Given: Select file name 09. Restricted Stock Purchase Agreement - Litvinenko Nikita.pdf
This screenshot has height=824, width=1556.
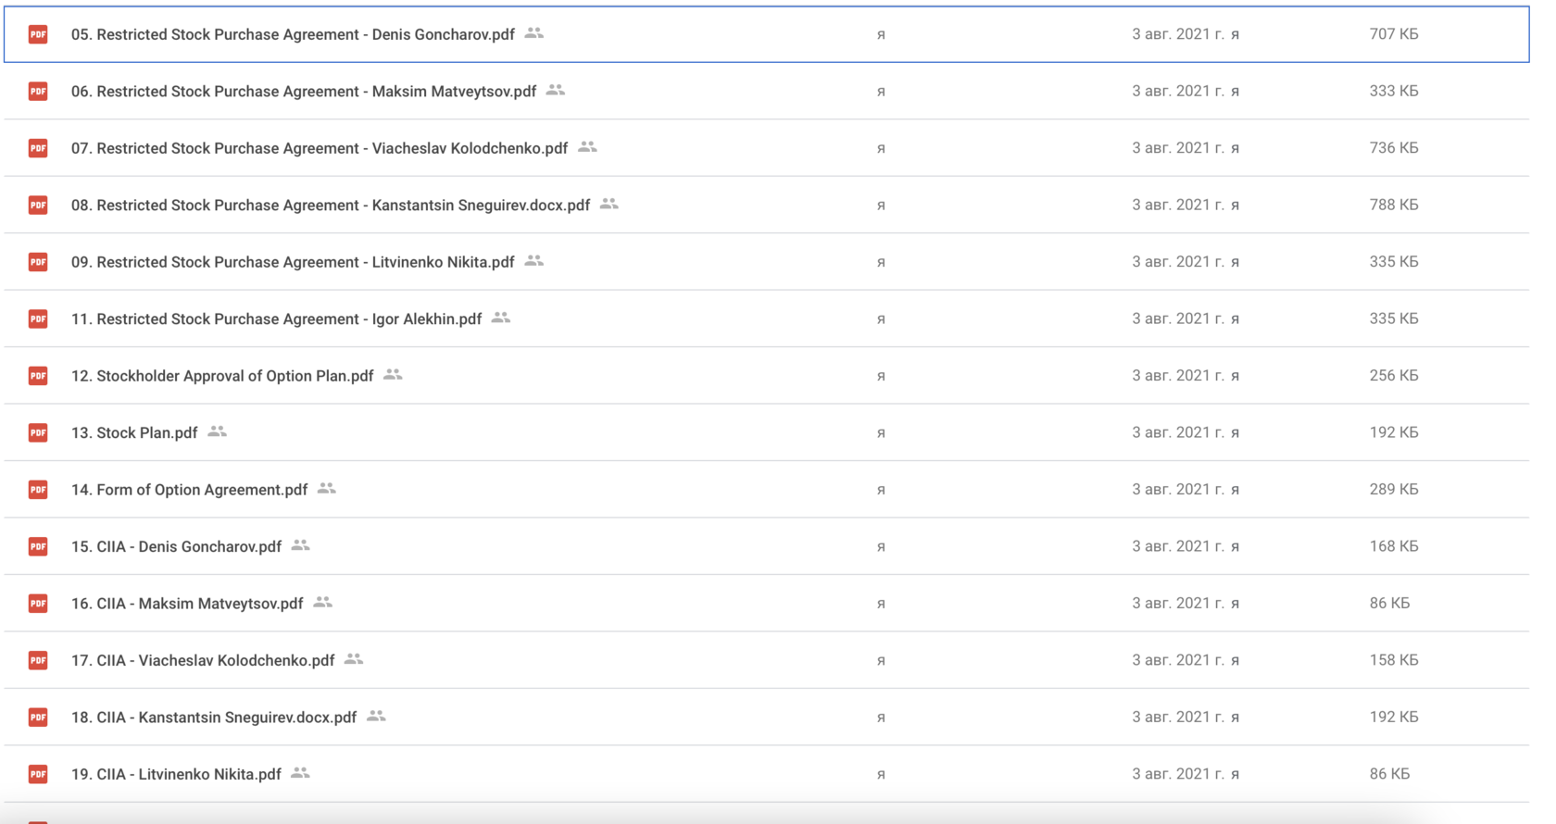Looking at the screenshot, I should tap(293, 262).
